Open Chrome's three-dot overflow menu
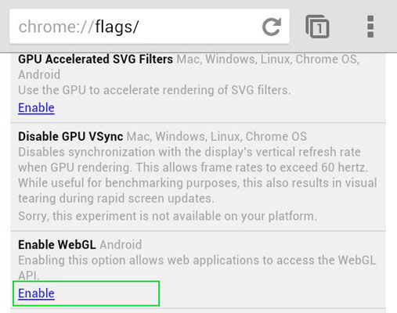This screenshot has width=397, height=313. [370, 27]
